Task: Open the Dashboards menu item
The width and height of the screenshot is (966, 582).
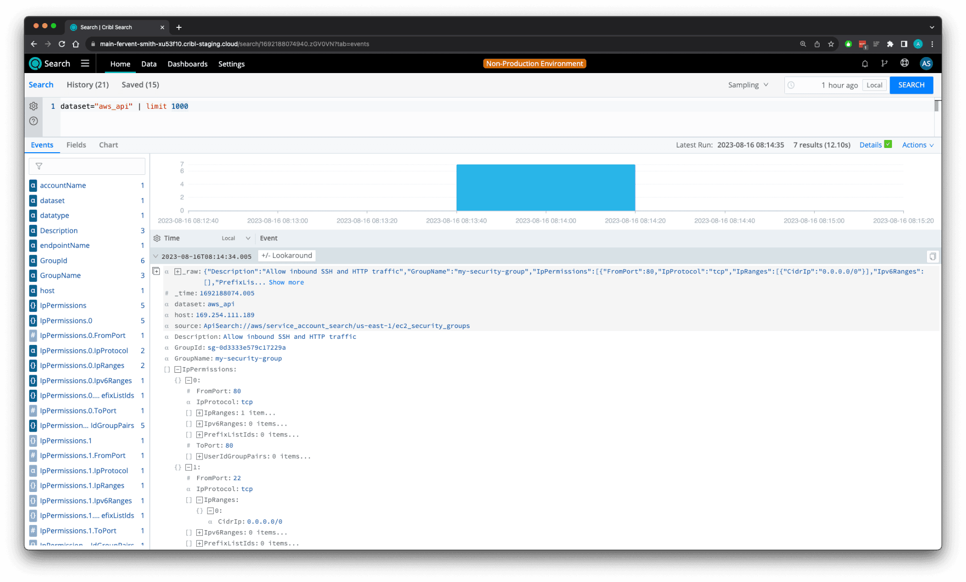Action: coord(187,64)
